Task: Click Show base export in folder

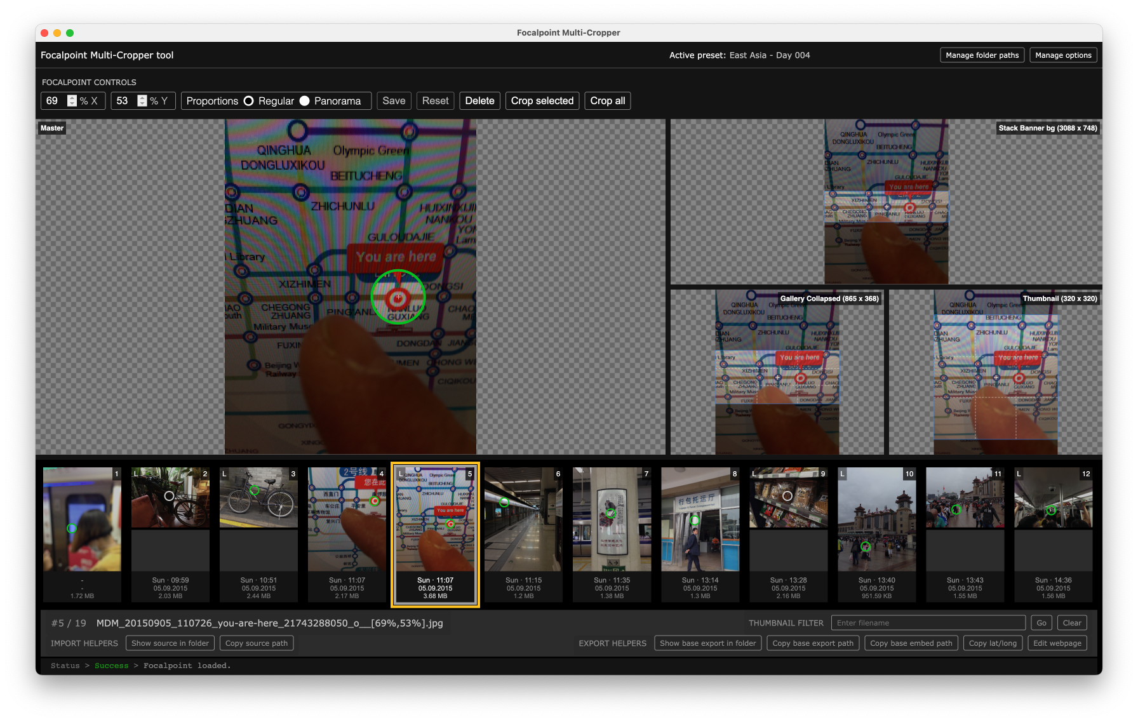Action: click(707, 643)
